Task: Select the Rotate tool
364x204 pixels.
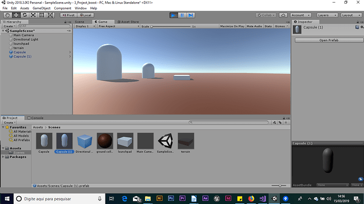Action: point(25,15)
